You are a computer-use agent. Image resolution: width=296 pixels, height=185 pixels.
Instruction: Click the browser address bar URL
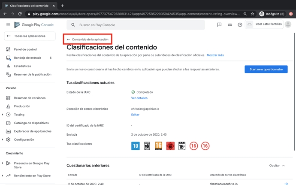[x=136, y=14]
